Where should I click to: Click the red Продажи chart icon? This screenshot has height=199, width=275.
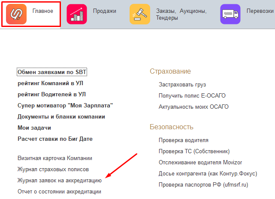pyautogui.click(x=77, y=14)
